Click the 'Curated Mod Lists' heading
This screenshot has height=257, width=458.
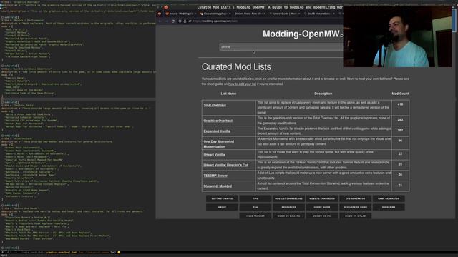(x=236, y=66)
